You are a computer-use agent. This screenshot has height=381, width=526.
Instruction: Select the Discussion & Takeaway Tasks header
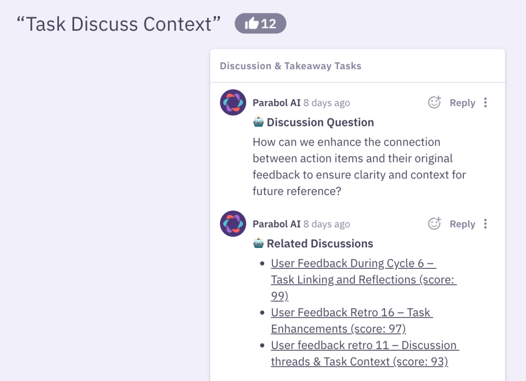click(291, 66)
